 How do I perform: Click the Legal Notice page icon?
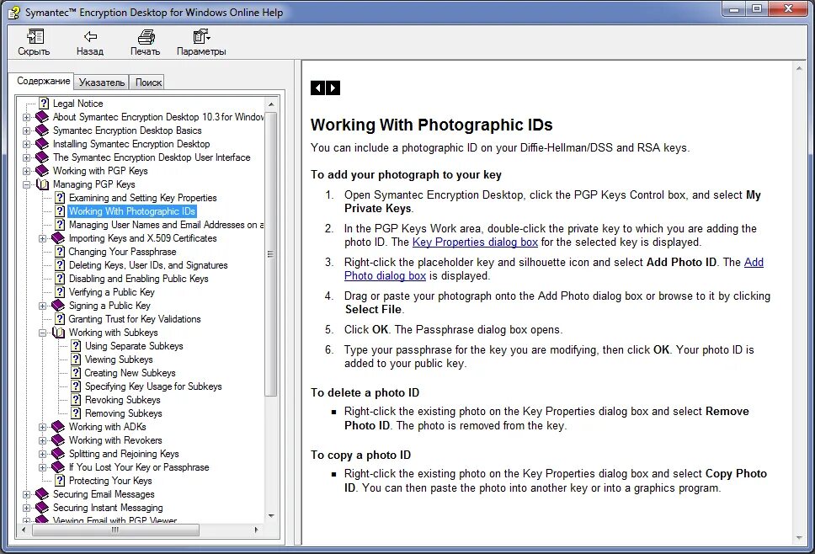[44, 104]
